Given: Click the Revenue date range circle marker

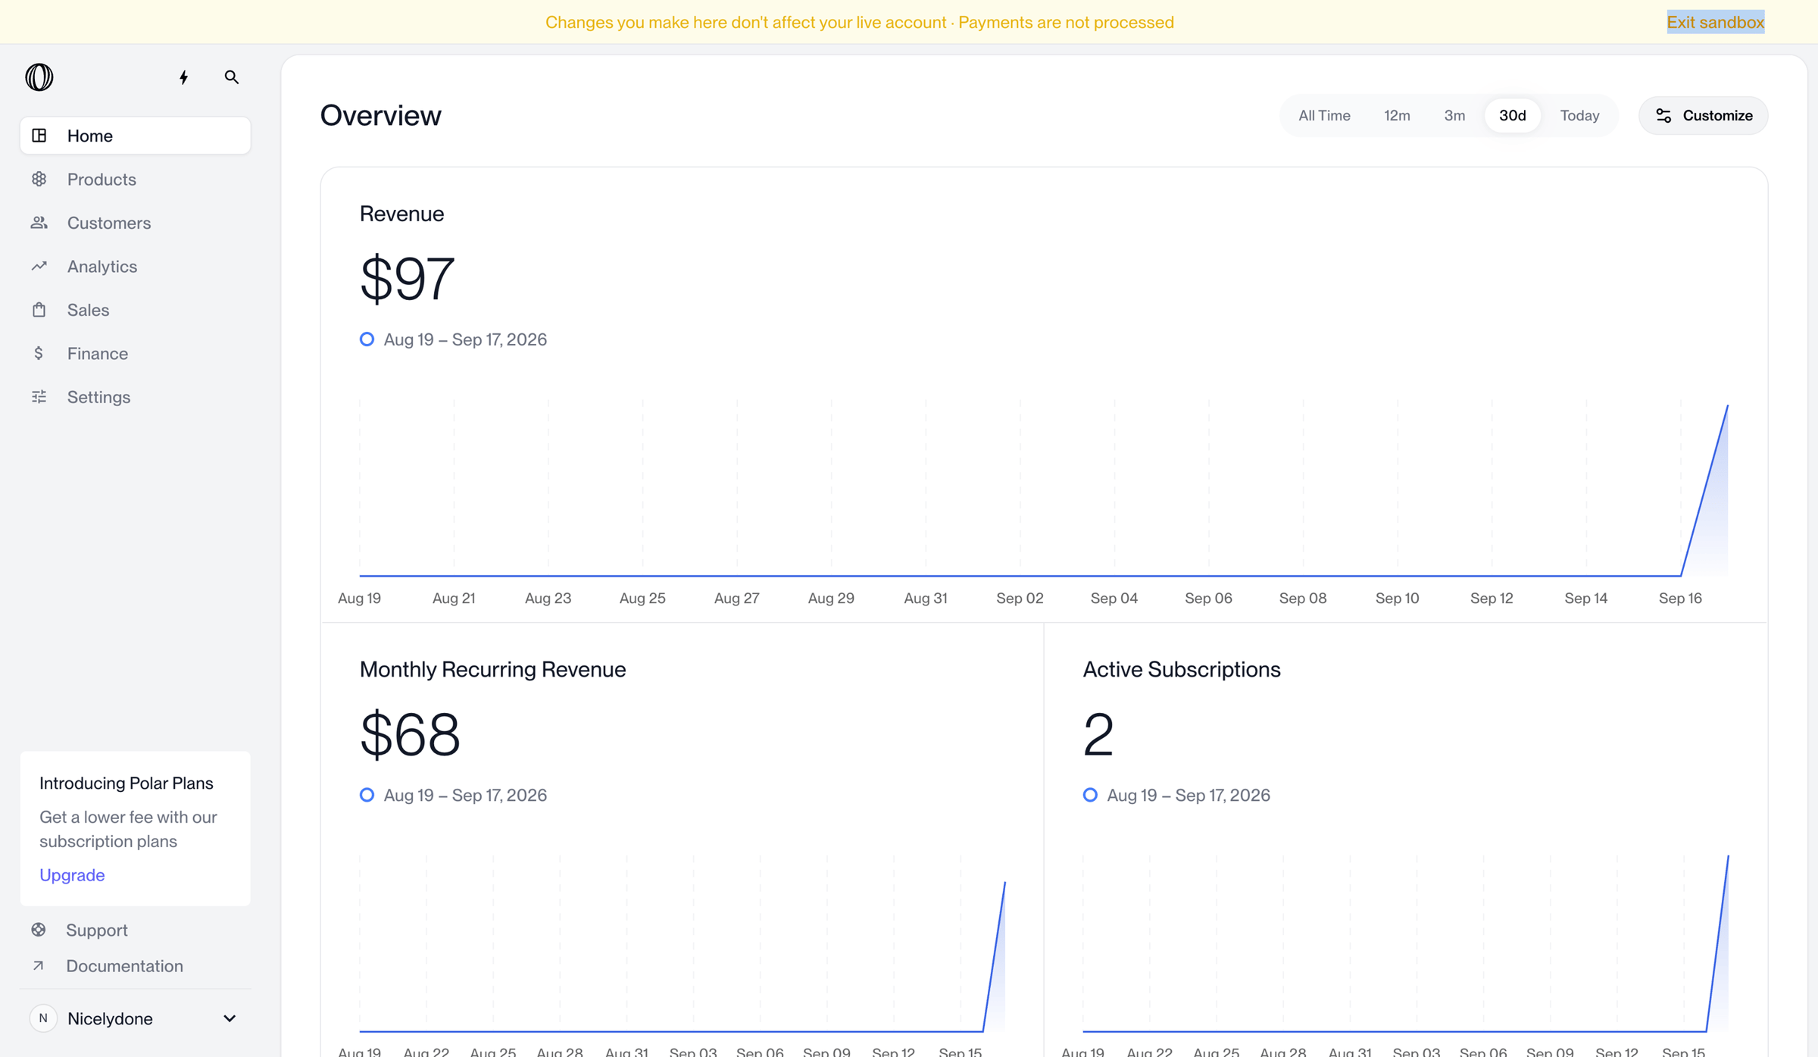Looking at the screenshot, I should tap(367, 339).
